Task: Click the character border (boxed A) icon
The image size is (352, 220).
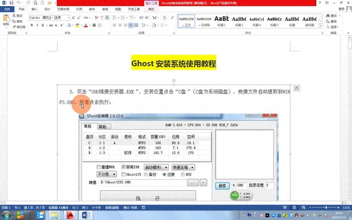Action: click(x=107, y=18)
